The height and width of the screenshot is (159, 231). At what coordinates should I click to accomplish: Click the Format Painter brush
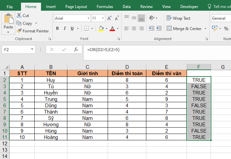tap(19, 31)
